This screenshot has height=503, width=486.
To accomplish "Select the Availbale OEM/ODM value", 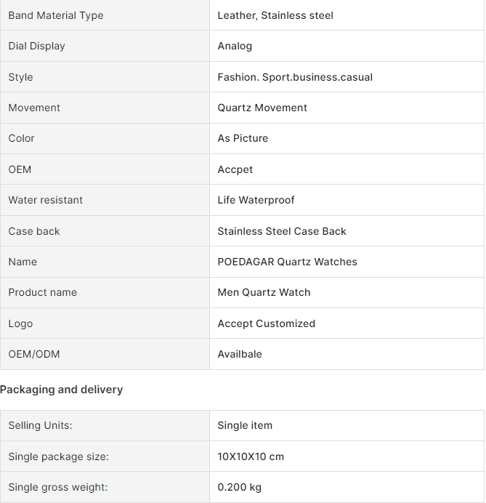I will pyautogui.click(x=240, y=354).
